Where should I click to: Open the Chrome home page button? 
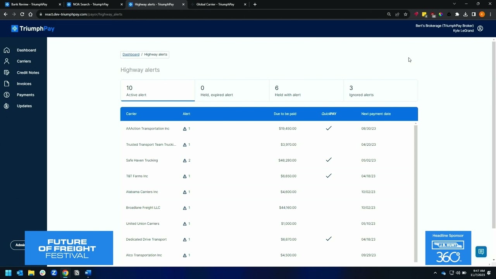(30, 14)
